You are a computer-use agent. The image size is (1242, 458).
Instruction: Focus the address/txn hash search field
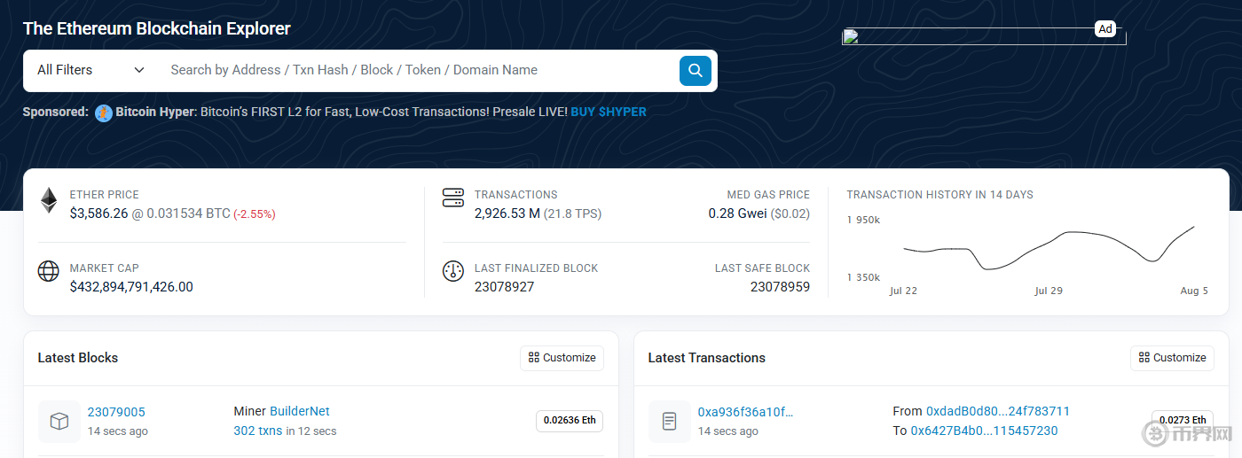pyautogui.click(x=417, y=70)
